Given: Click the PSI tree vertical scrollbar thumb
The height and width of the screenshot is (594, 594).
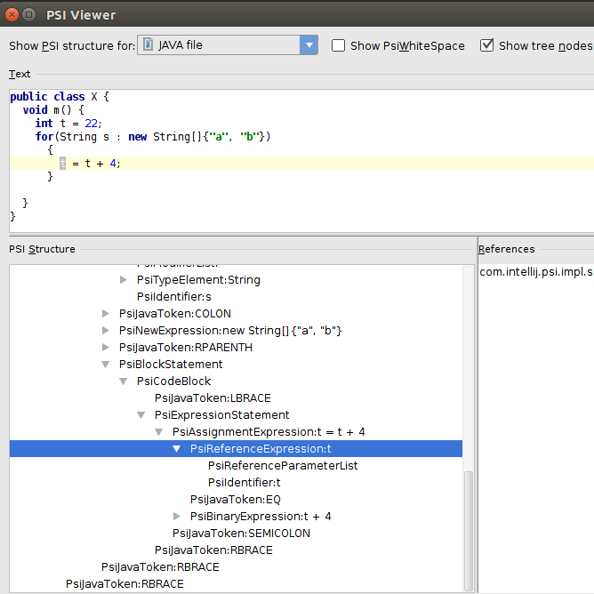Looking at the screenshot, I should 469,531.
